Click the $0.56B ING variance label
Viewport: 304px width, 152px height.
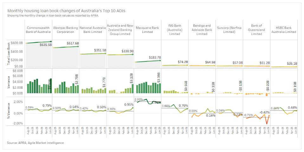tap(186, 86)
